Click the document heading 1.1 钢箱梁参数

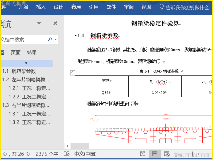[x=98, y=36]
